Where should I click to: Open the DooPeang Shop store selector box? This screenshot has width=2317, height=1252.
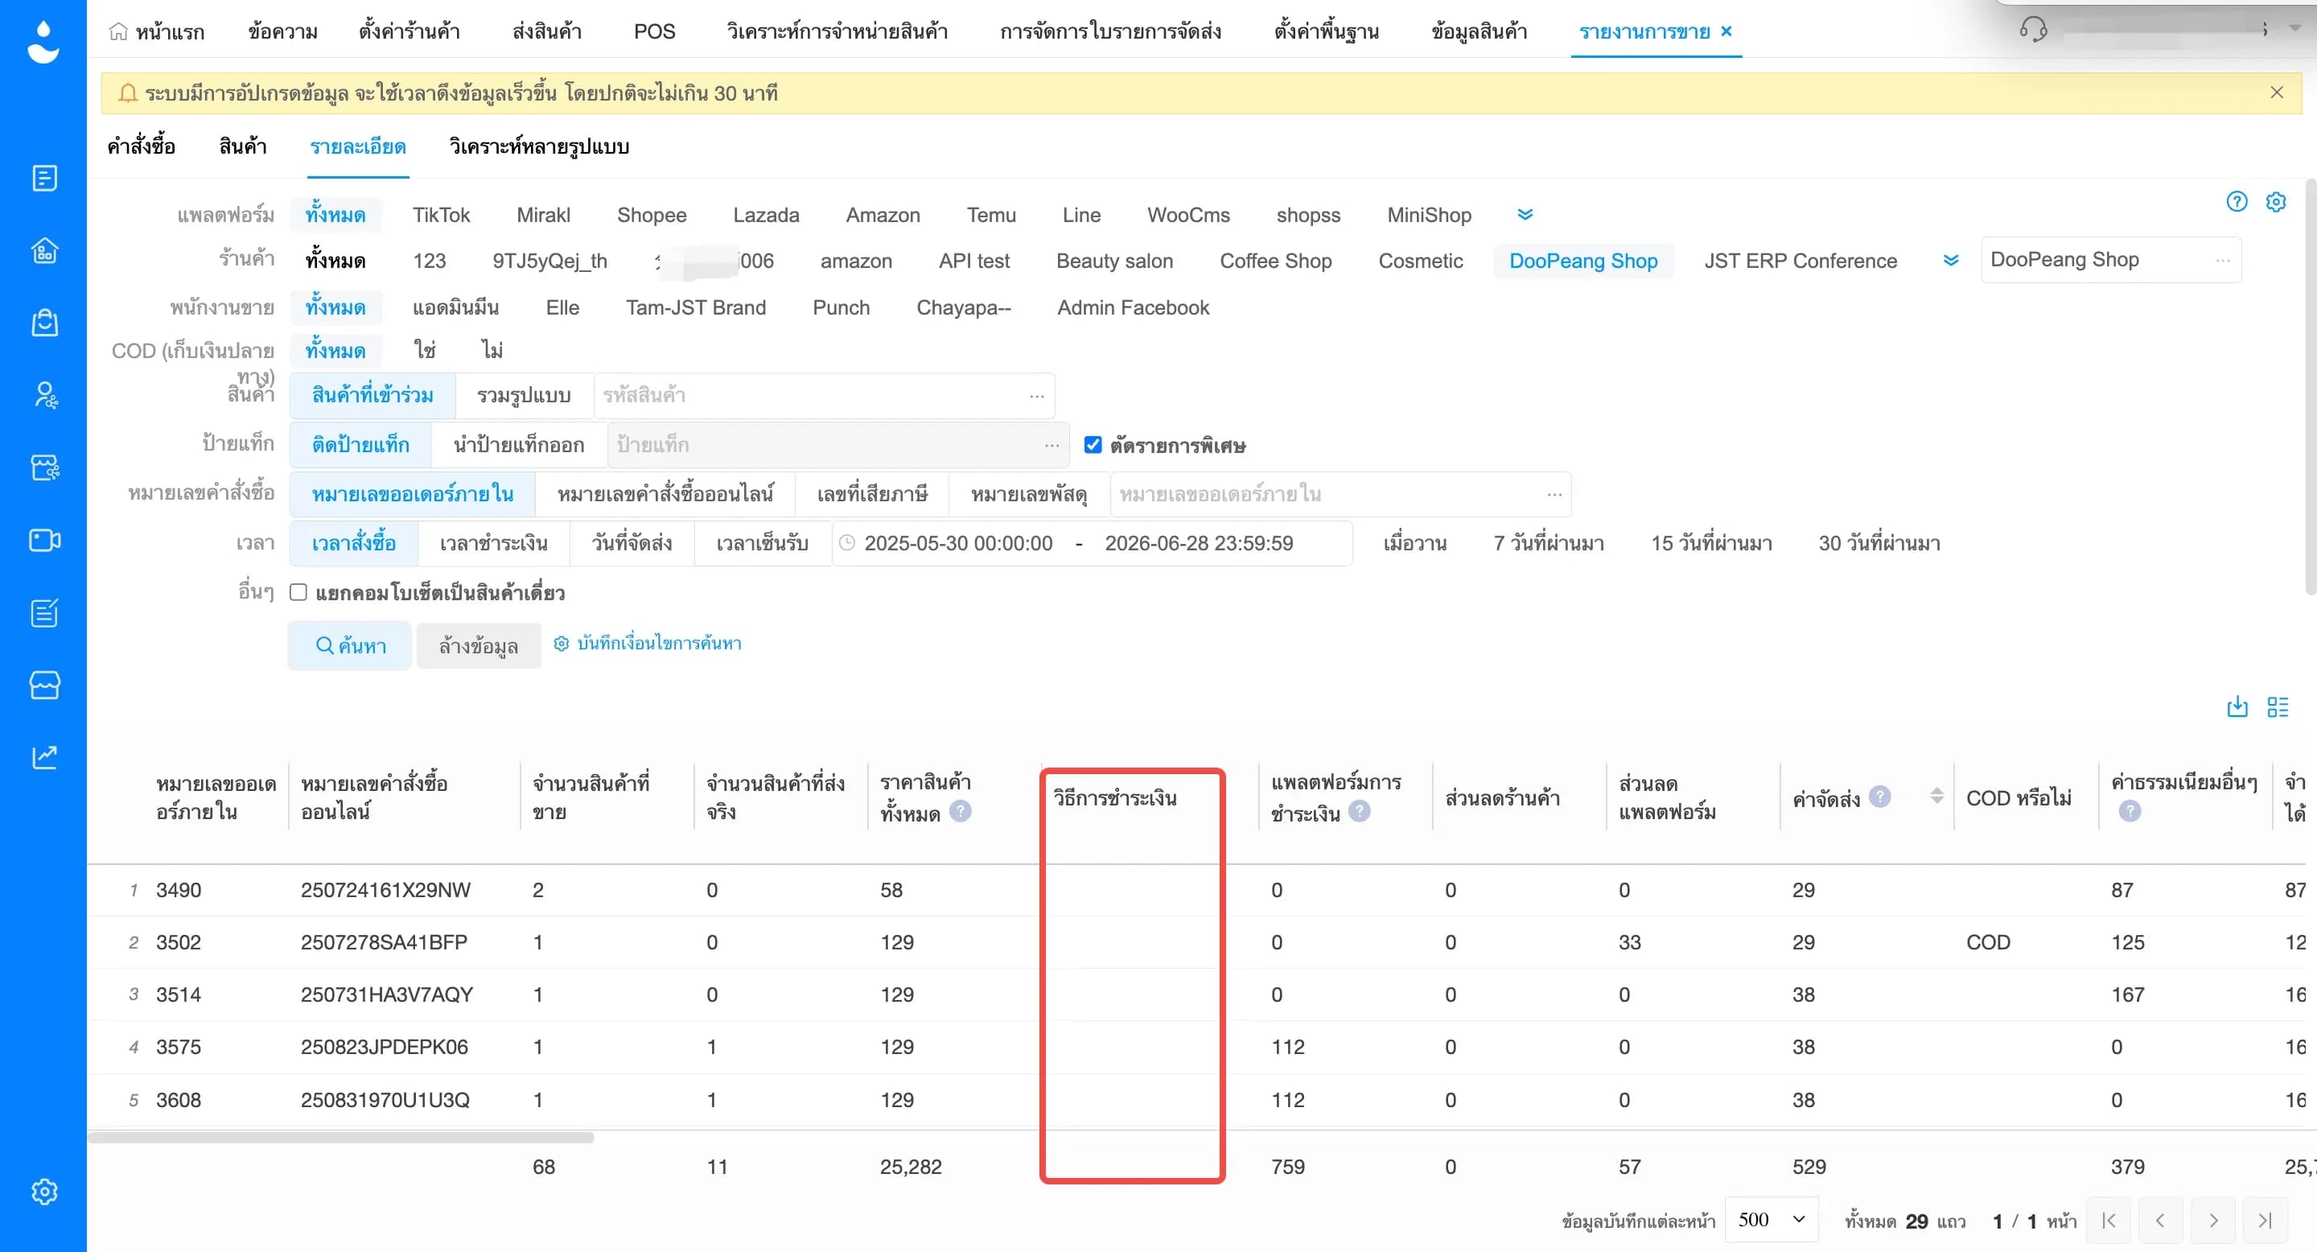tap(2110, 260)
